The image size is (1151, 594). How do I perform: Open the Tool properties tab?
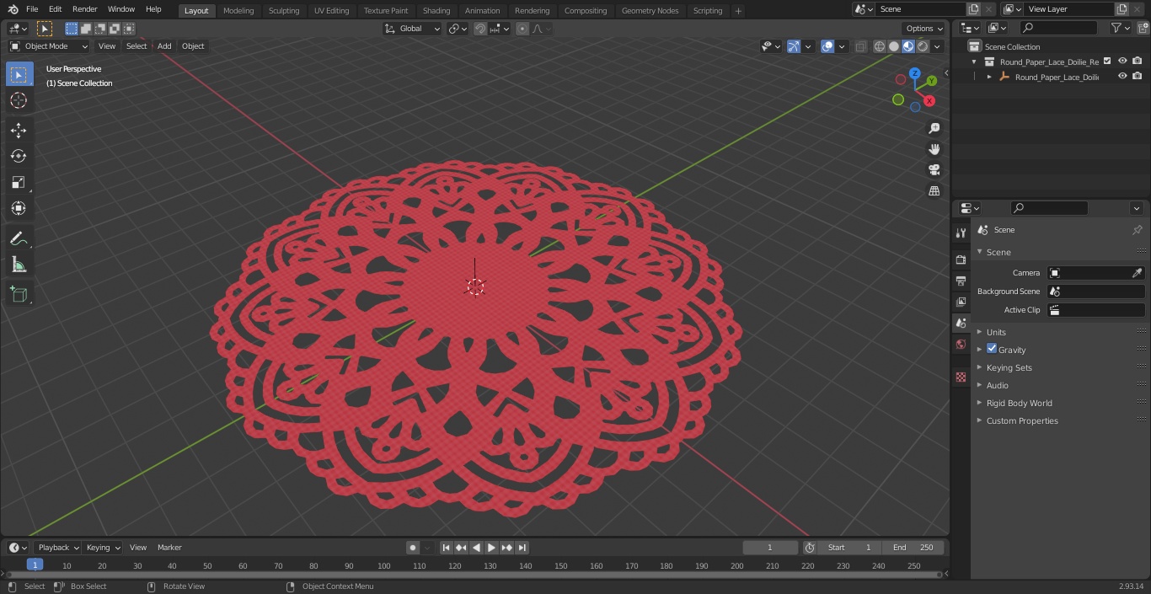961,233
